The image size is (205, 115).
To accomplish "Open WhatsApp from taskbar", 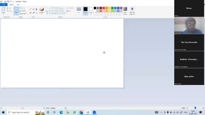I will coord(74,112).
